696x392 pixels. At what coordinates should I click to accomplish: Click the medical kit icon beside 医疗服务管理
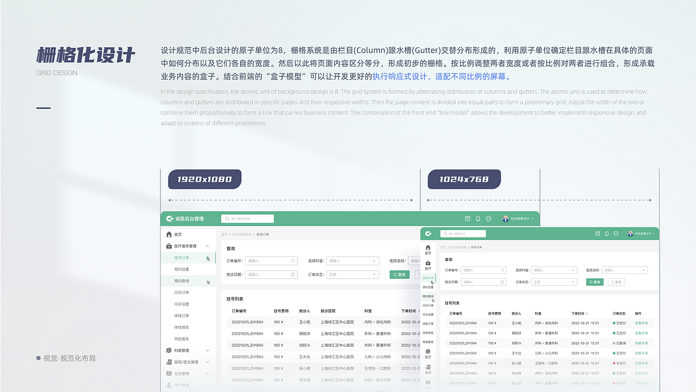coord(169,246)
